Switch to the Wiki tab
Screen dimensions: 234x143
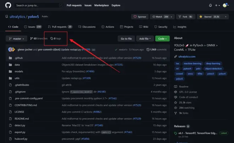point(144,27)
